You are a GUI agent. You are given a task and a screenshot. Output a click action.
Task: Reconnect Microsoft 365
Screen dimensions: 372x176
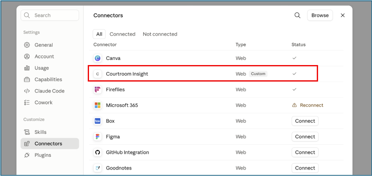pos(308,105)
